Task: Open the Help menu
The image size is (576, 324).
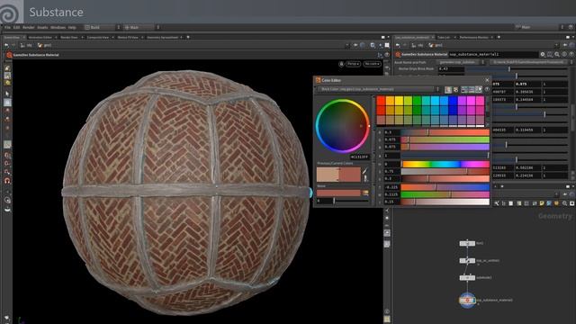Action: click(72, 28)
